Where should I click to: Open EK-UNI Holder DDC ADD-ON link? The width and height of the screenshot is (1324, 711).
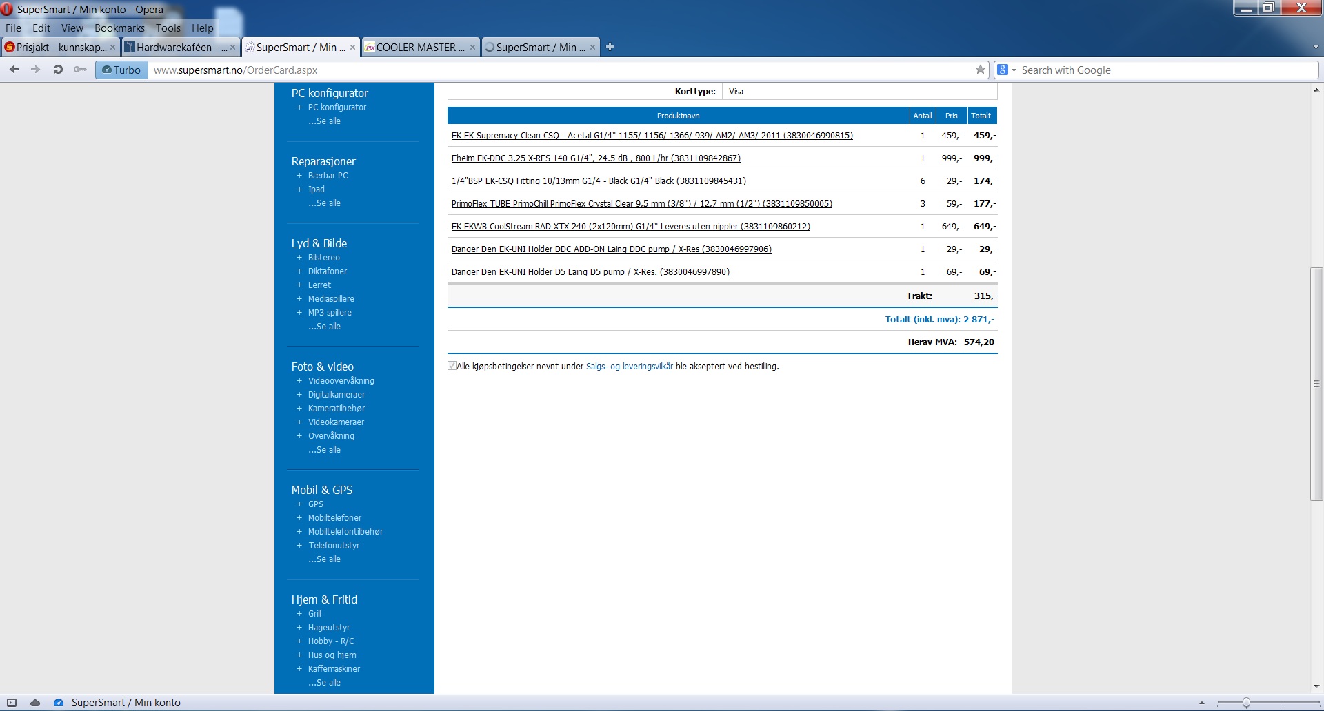click(x=611, y=249)
